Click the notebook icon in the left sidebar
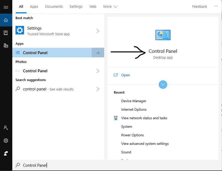This screenshot has width=222, height=171. coord(6,33)
